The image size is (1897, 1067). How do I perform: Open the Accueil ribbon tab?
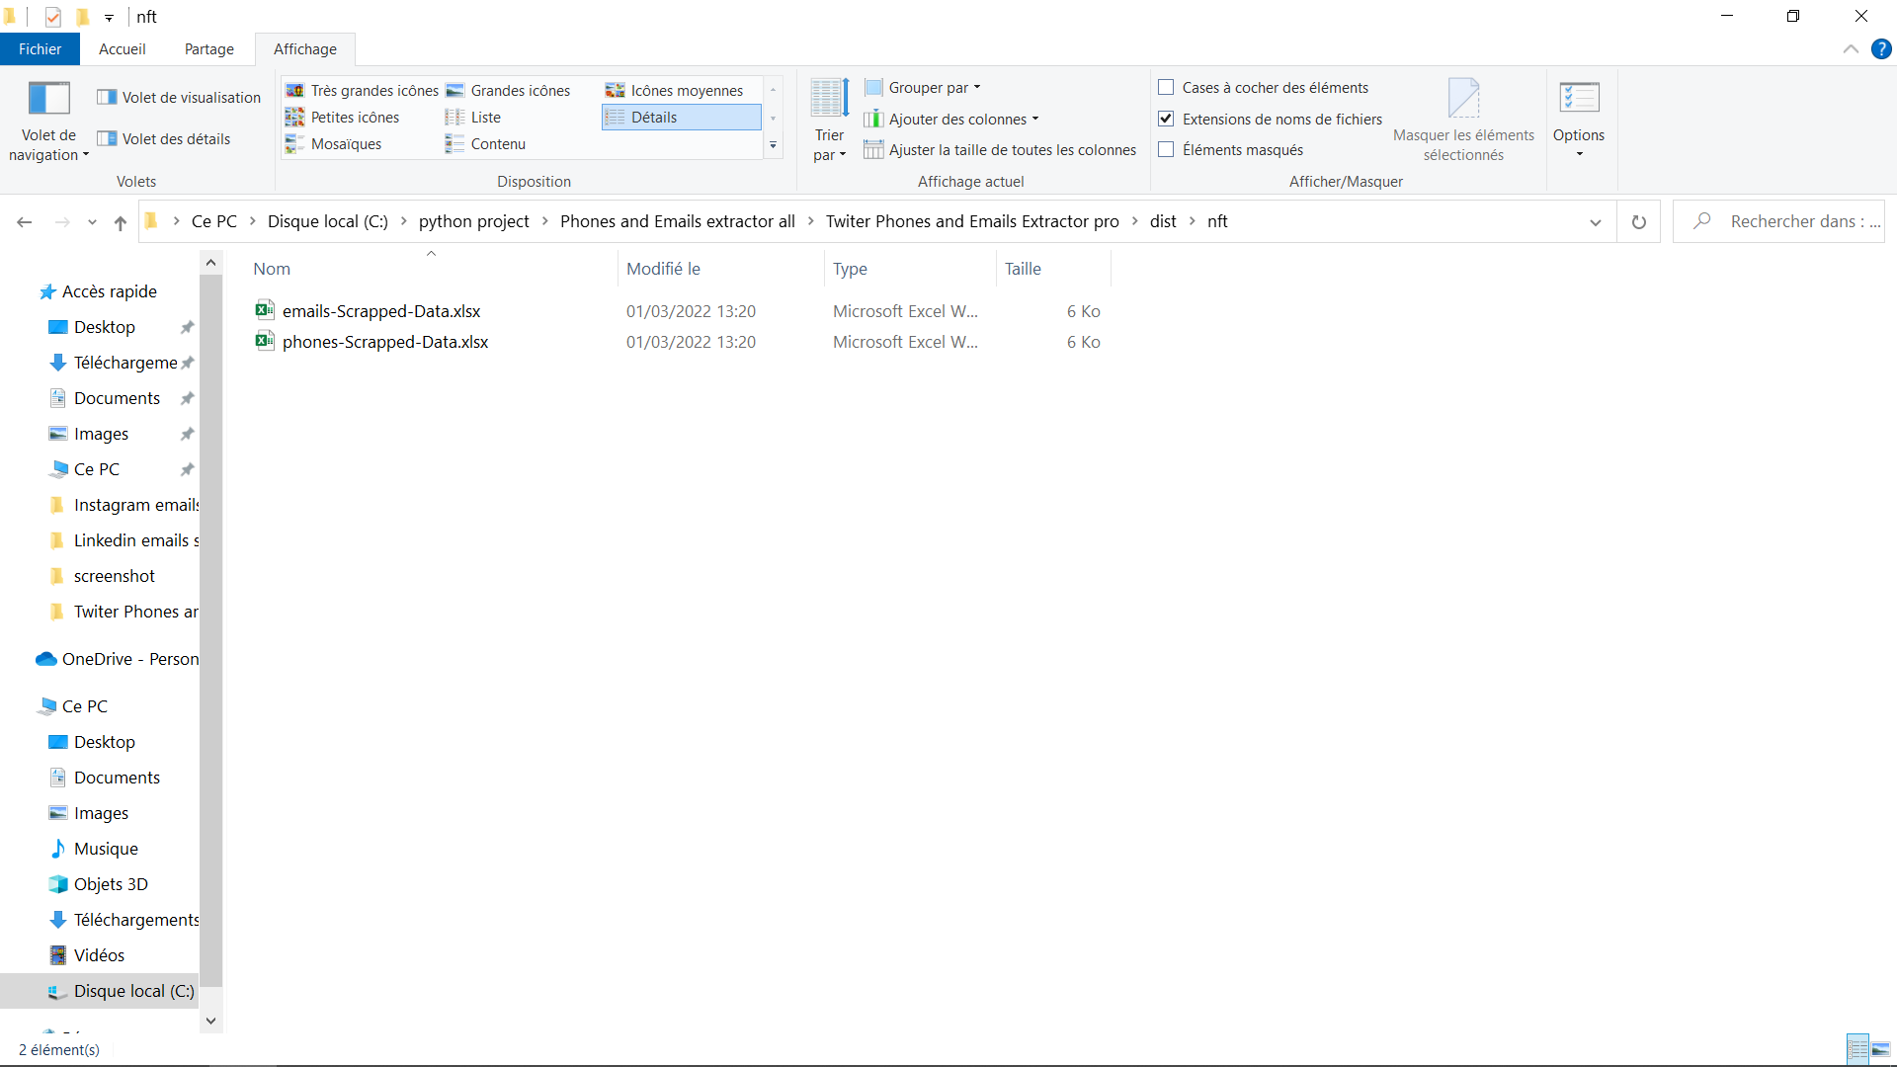point(122,49)
